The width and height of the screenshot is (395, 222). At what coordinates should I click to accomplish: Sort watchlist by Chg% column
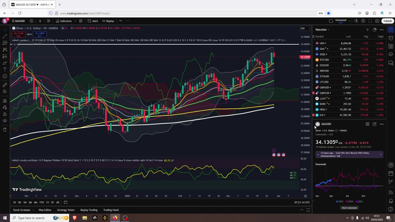(x=380, y=37)
